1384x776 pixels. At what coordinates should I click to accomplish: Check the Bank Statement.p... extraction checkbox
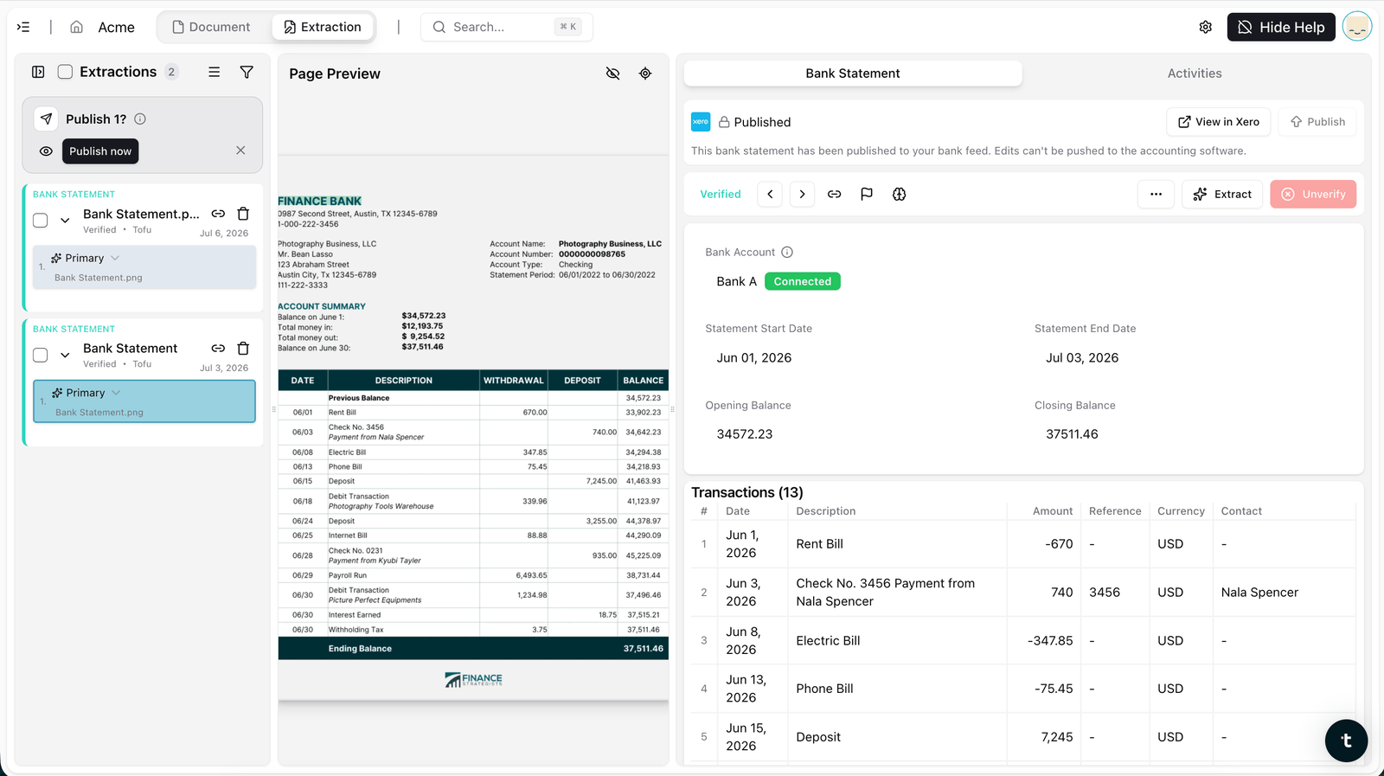tap(40, 221)
